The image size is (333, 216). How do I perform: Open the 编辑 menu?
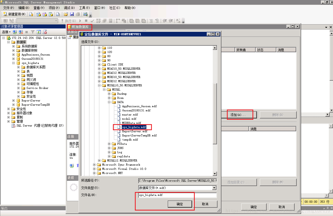[24, 8]
